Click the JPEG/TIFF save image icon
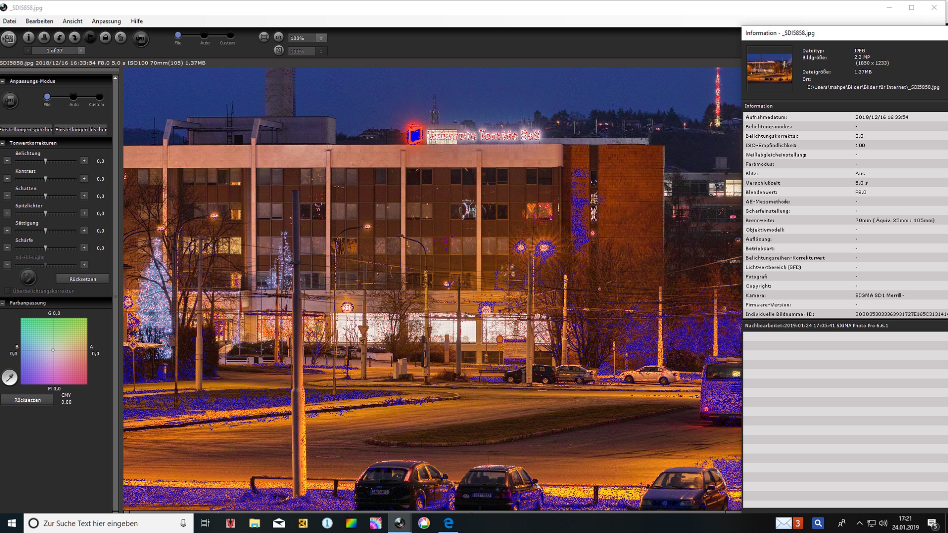Image resolution: width=948 pixels, height=533 pixels. point(8,38)
